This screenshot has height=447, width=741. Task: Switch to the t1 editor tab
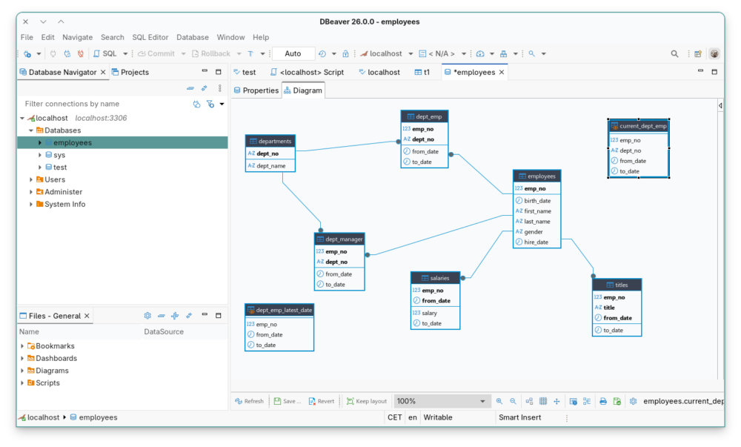coord(422,73)
